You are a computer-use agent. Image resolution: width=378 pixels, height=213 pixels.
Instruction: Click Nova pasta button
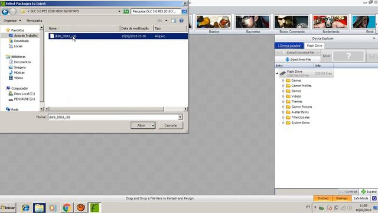point(34,21)
